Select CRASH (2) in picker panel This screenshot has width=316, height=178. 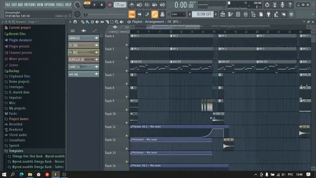click(83, 38)
